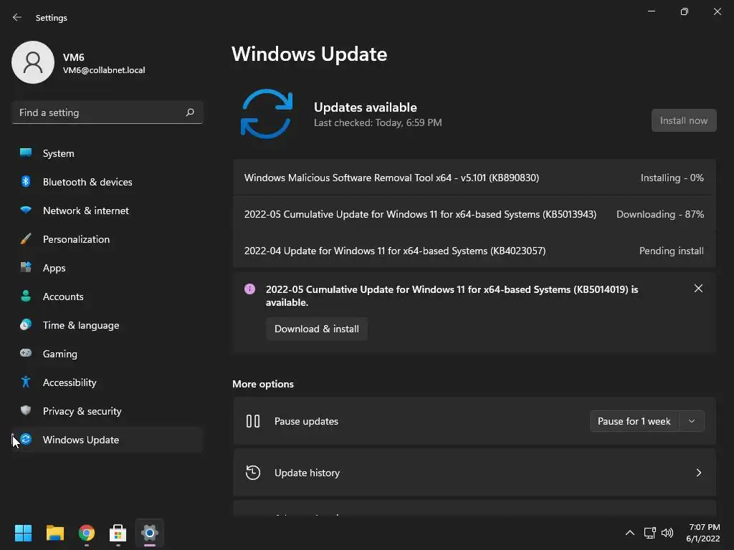734x550 pixels.
Task: Click the volume speaker tray icon
Action: [x=667, y=533]
